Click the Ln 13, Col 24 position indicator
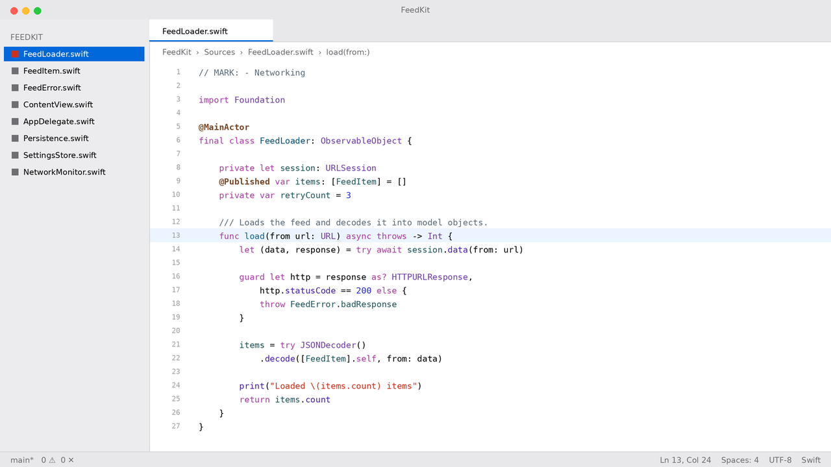The height and width of the screenshot is (467, 831). [686, 460]
